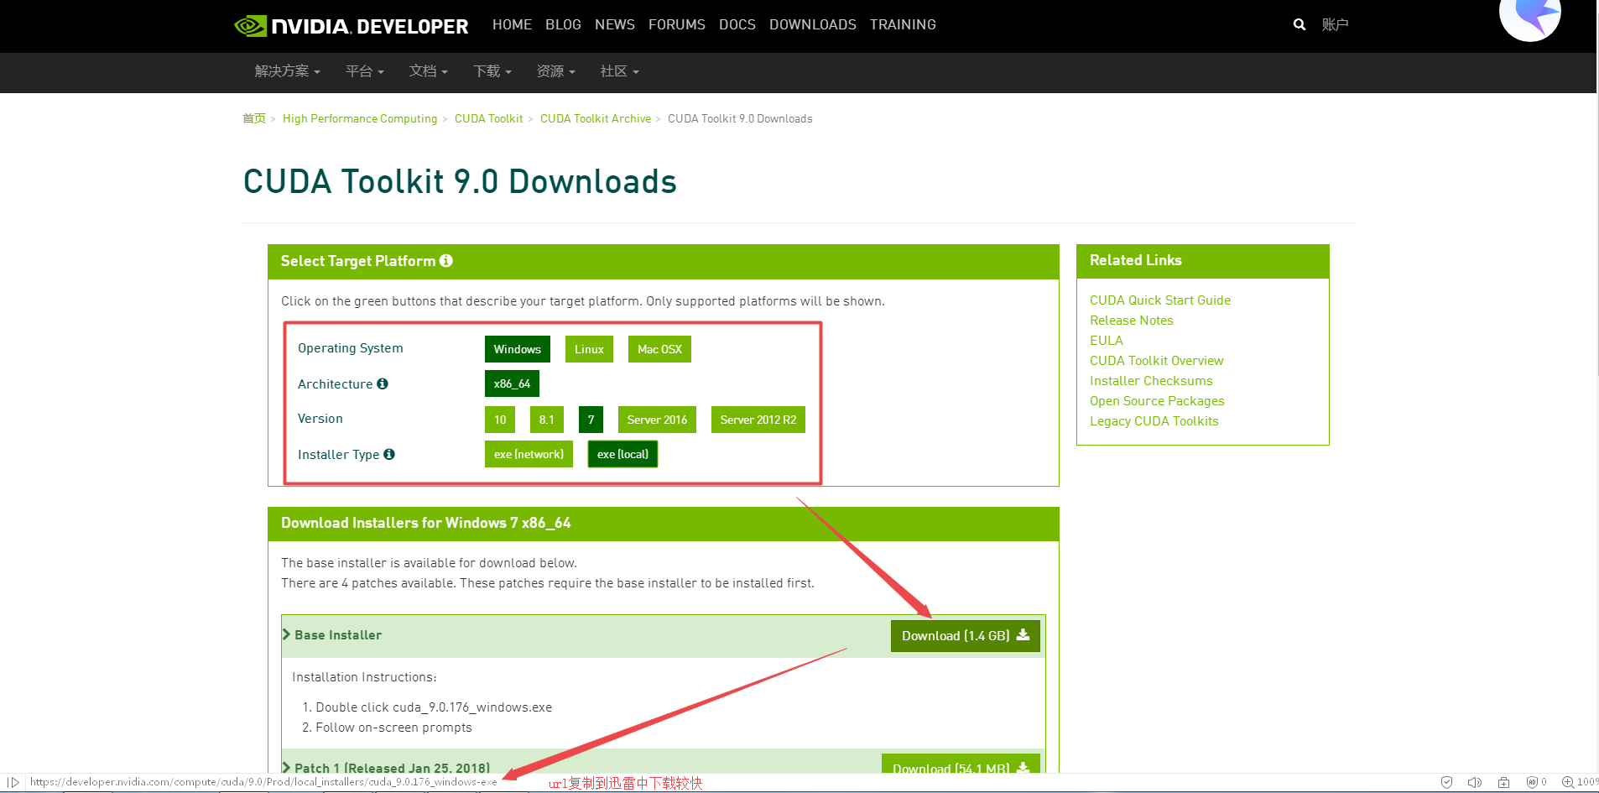Open TRAINING in top navigation
Screen dimensions: 1599x793
pyautogui.click(x=903, y=24)
